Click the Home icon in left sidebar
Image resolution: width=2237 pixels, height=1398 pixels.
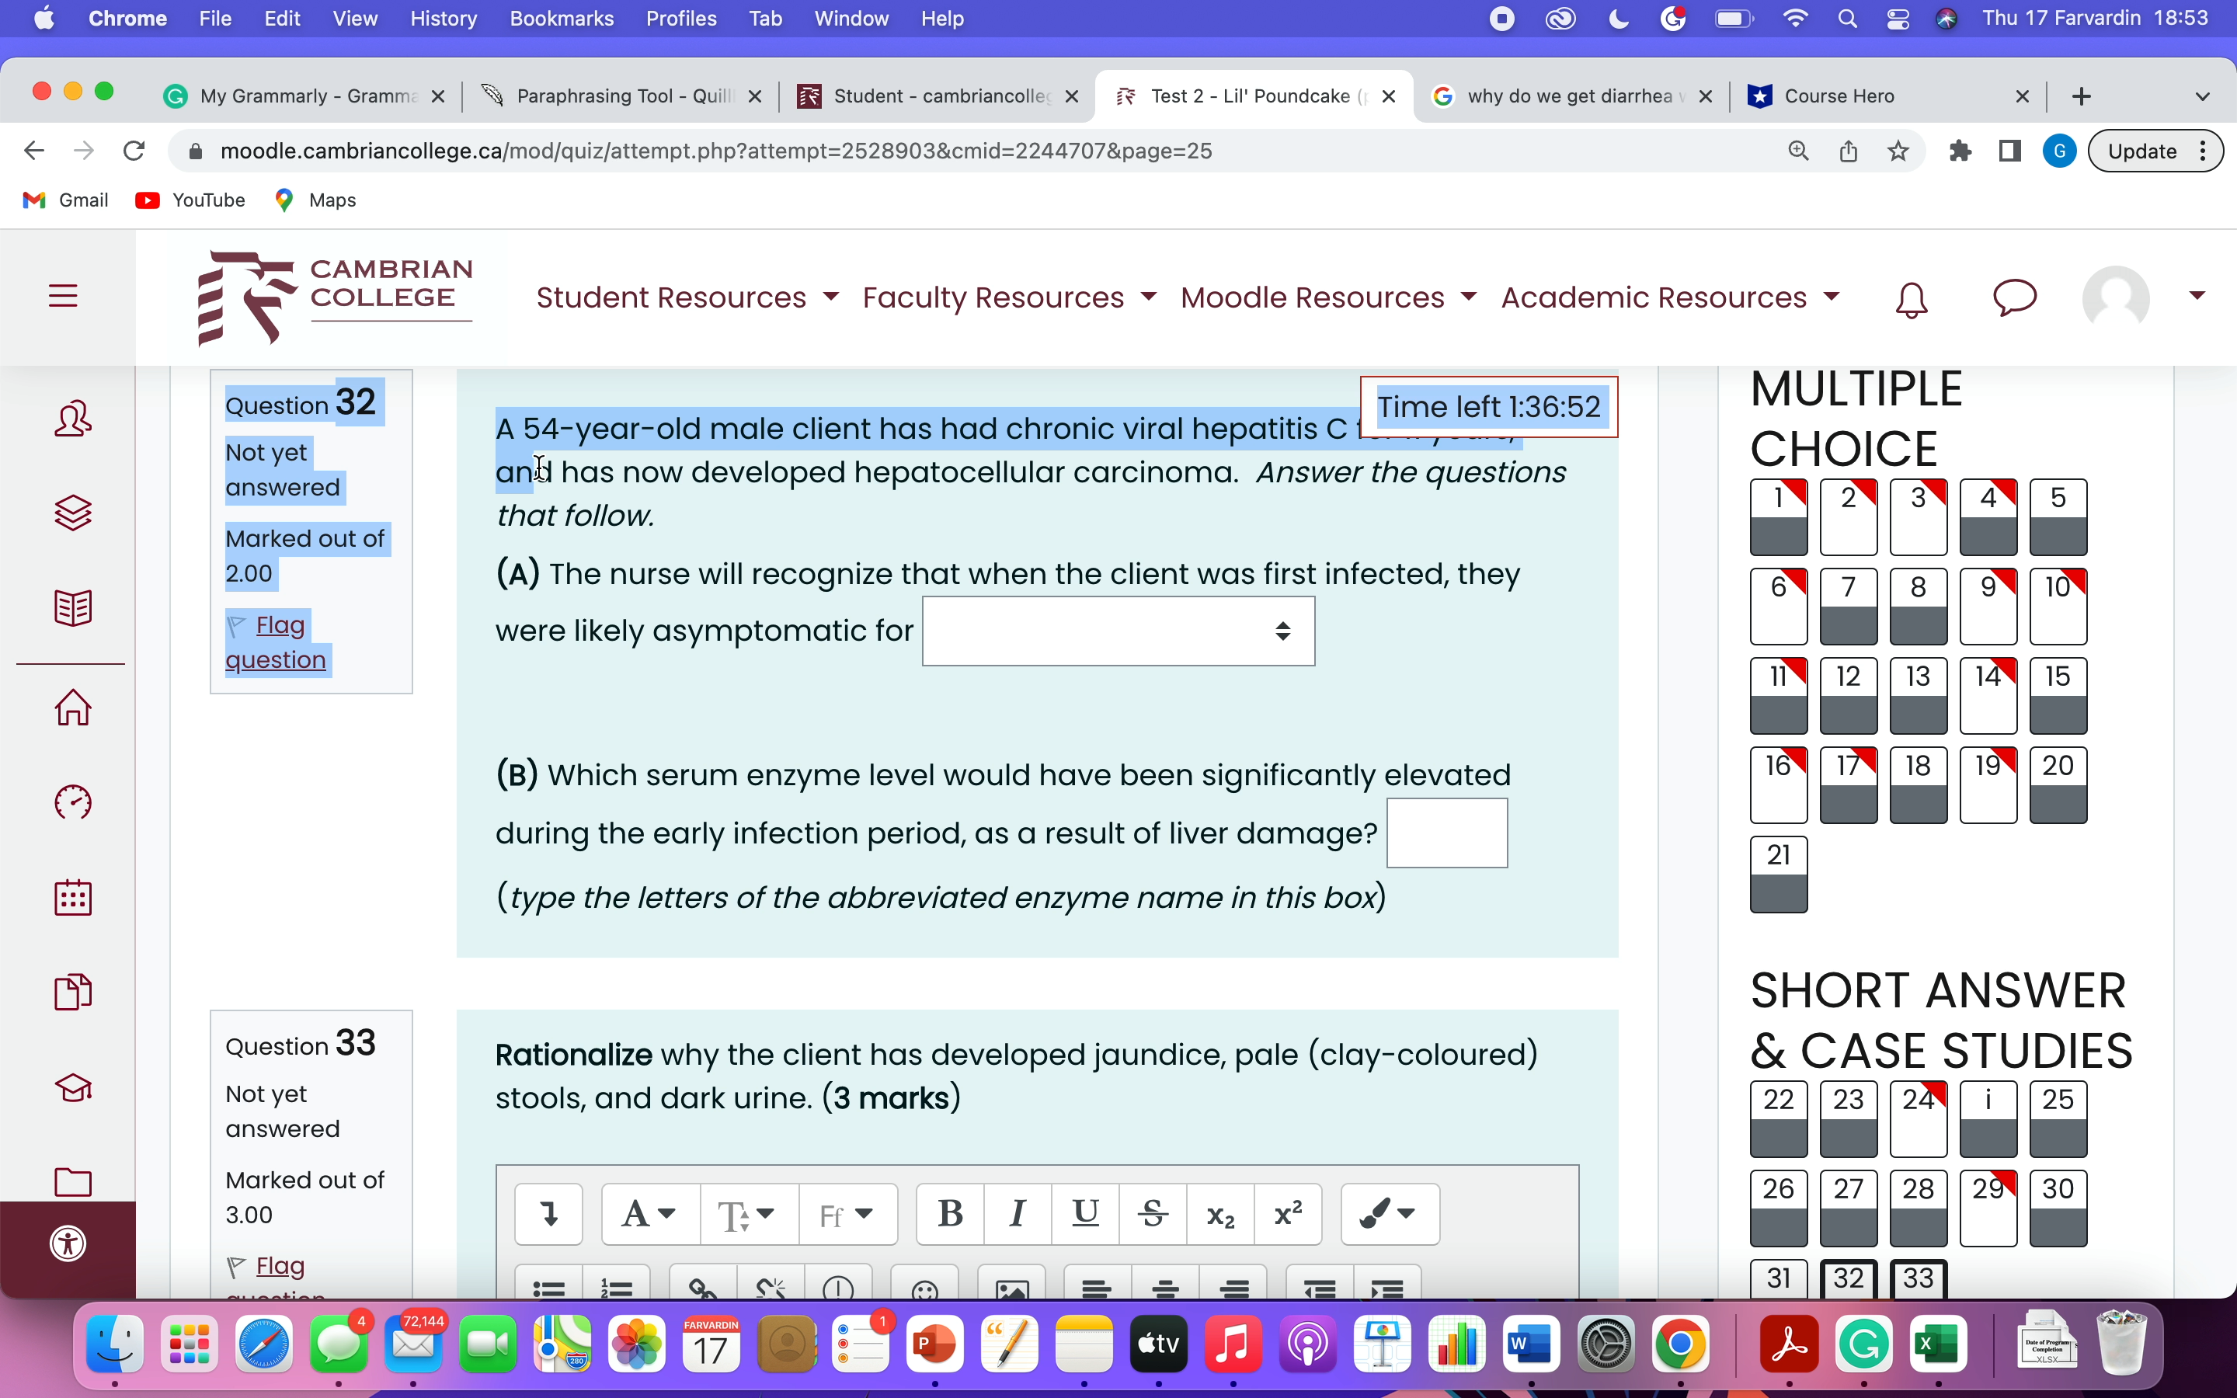73,708
